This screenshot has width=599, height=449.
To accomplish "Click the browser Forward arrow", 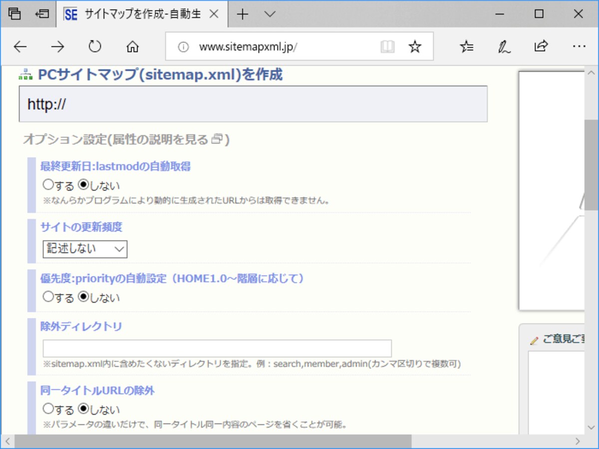I will click(x=57, y=47).
